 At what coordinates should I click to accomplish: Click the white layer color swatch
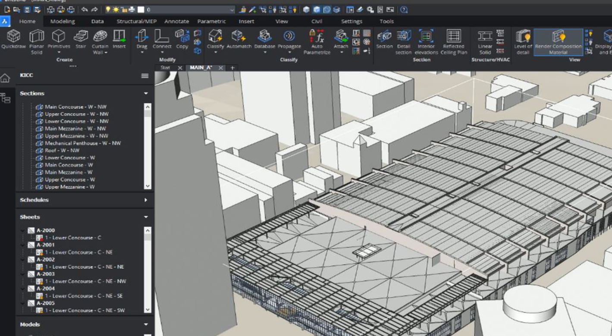tap(141, 9)
